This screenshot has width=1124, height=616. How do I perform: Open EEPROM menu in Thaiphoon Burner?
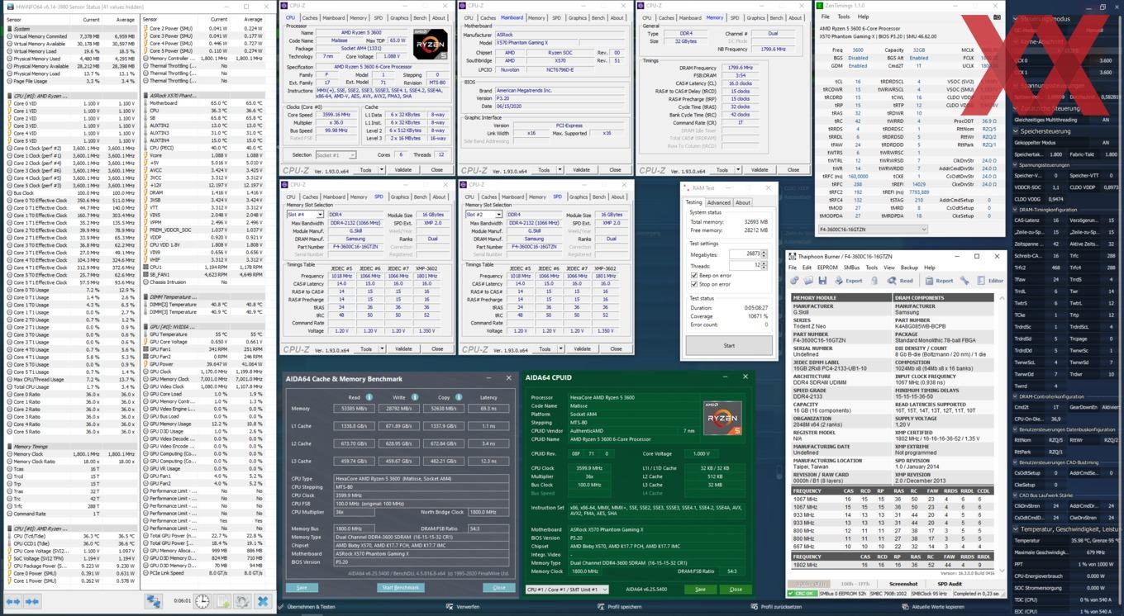pos(827,268)
